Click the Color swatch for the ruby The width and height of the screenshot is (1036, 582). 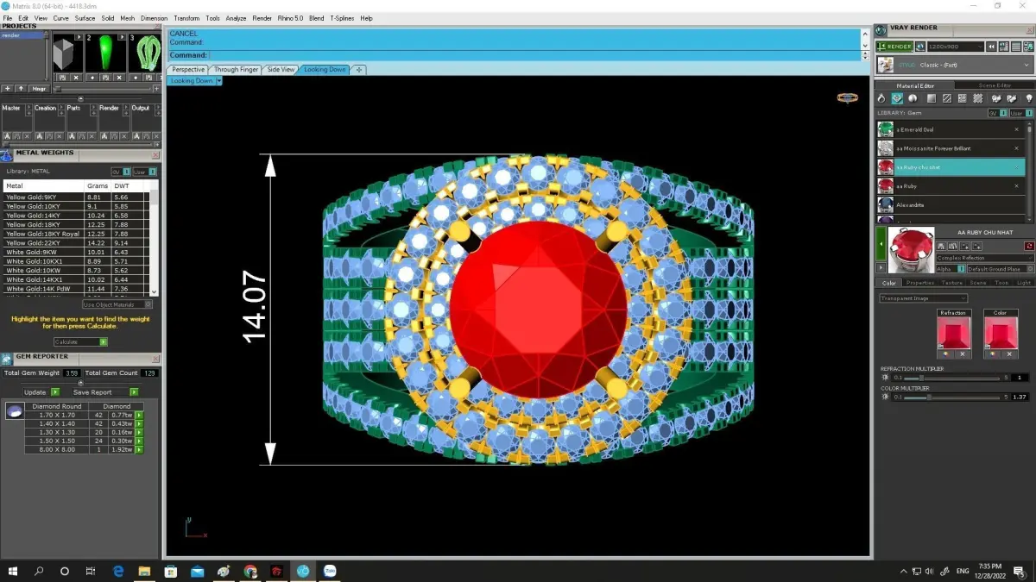pos(1000,332)
